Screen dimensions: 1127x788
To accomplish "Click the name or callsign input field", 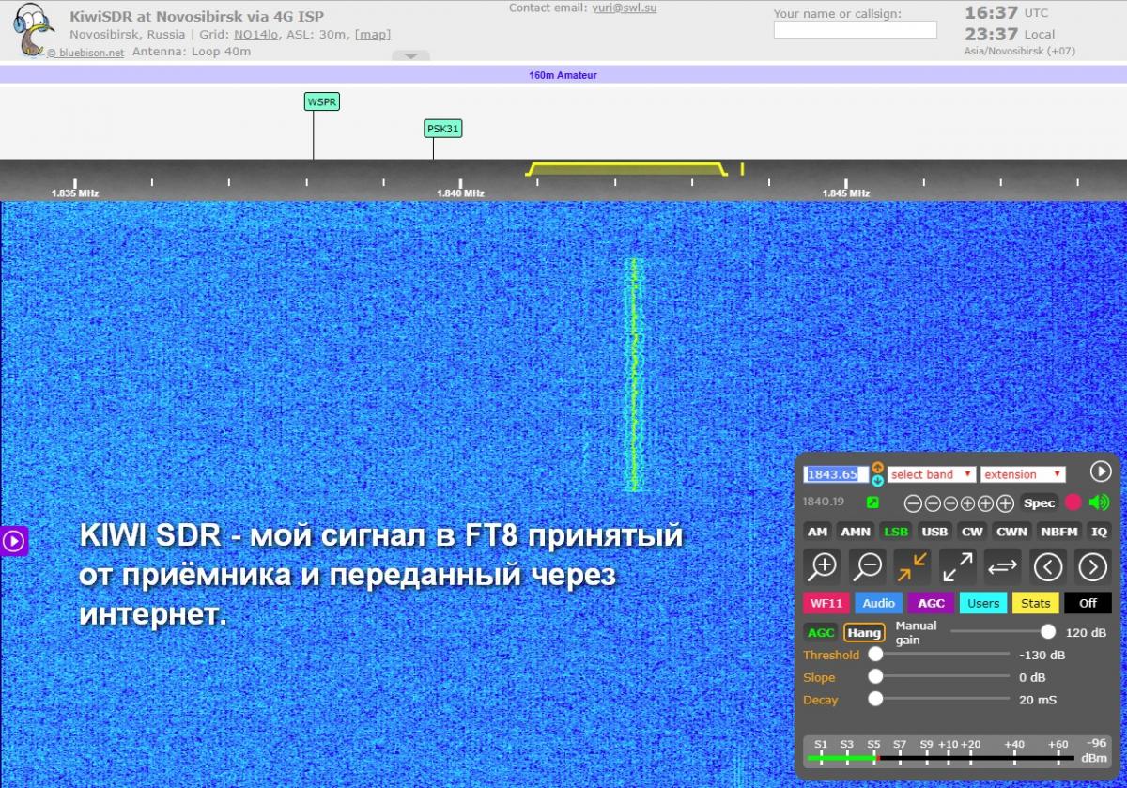I will pos(855,30).
